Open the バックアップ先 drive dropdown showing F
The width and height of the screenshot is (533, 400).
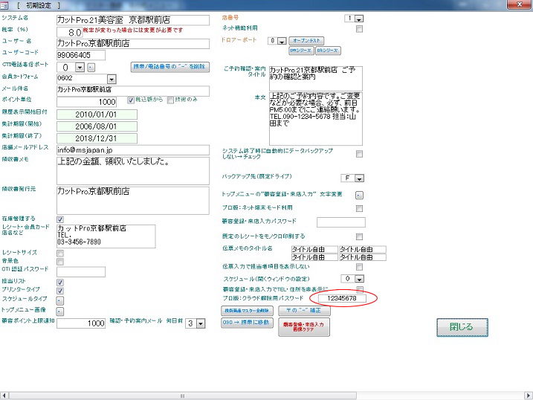(359, 178)
